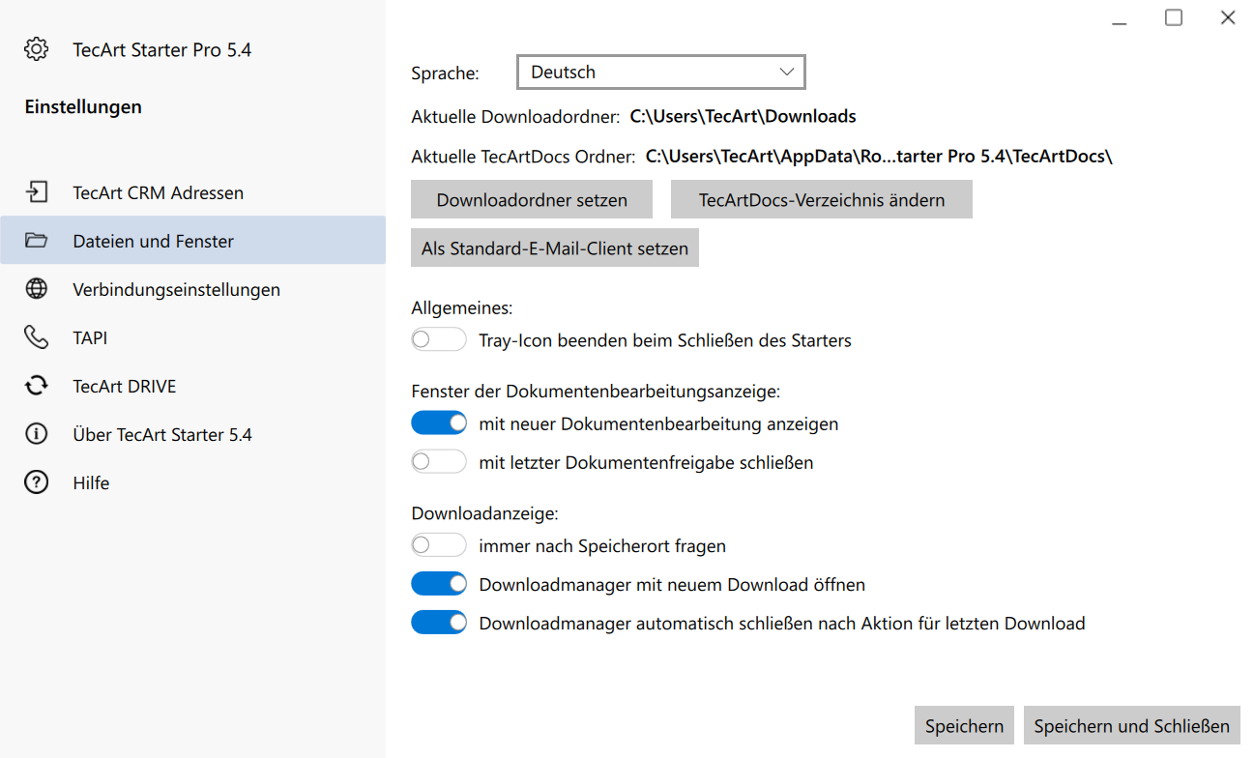Open the Sprache dropdown showing Deutsch
The image size is (1254, 758).
pos(661,72)
